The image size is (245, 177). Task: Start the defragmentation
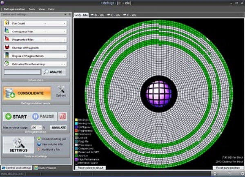point(16,117)
